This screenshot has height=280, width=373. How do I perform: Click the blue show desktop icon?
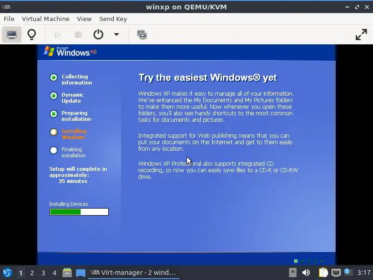point(80,273)
